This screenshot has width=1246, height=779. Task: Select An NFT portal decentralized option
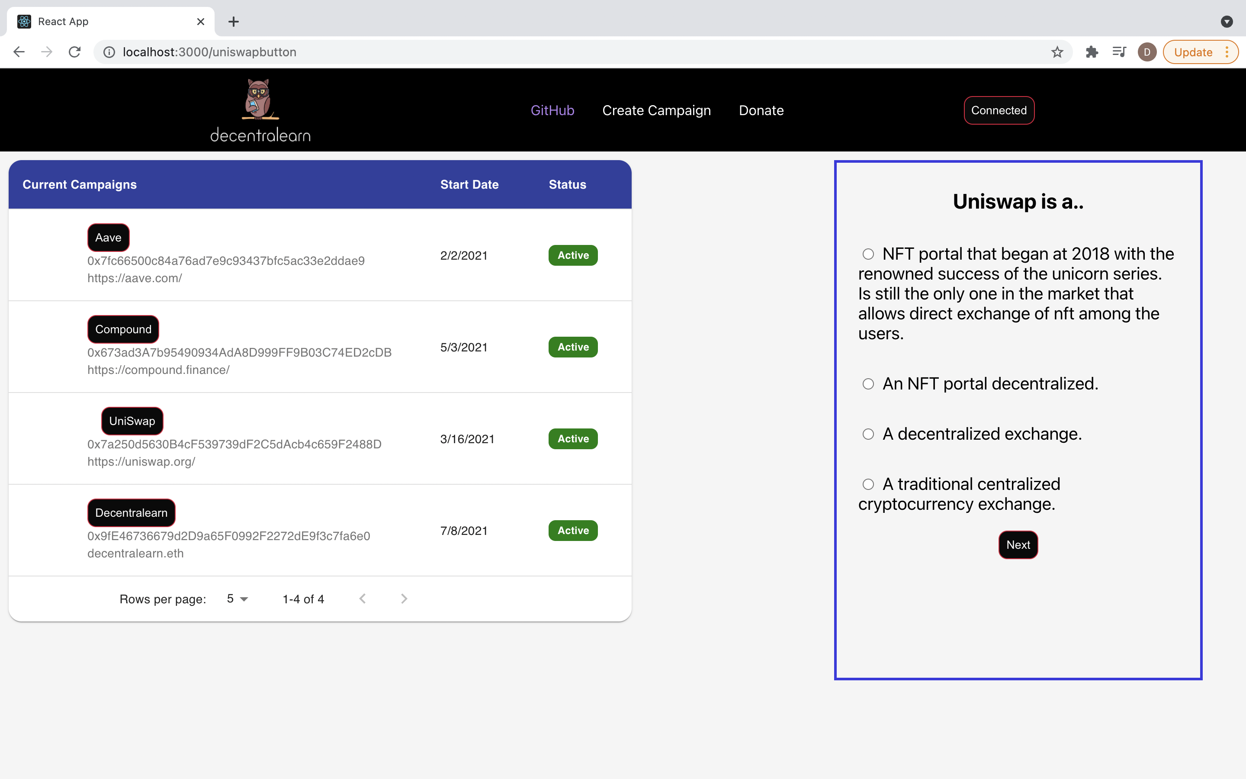coord(866,383)
